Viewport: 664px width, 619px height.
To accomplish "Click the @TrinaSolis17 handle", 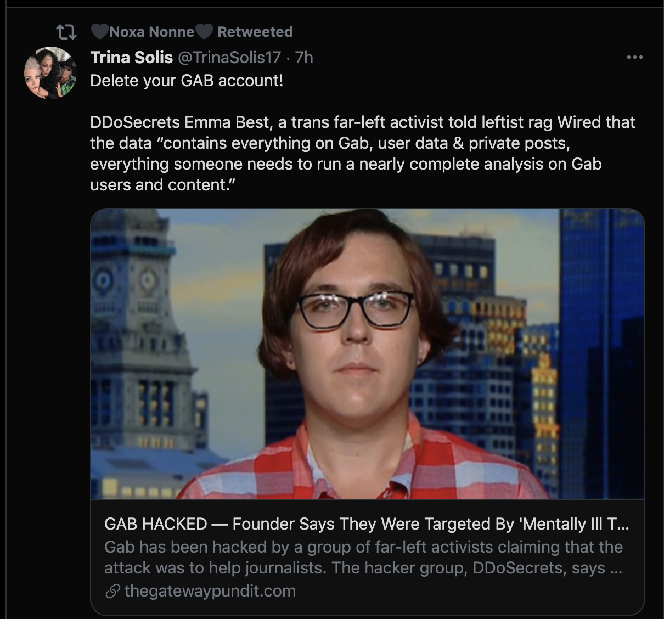I will tap(229, 57).
